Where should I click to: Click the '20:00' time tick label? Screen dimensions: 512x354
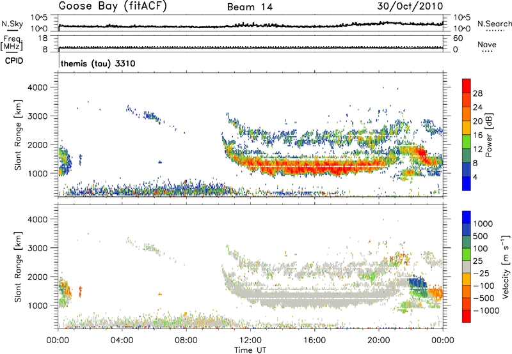tap(379, 341)
